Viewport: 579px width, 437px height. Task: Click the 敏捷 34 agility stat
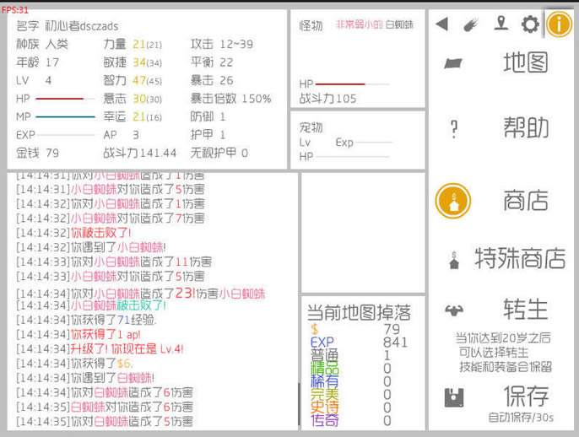[133, 62]
